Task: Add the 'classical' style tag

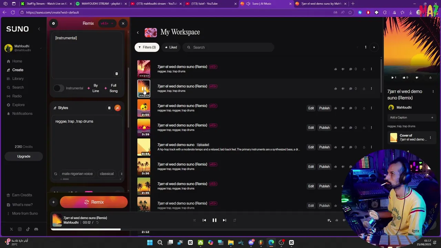Action: [x=106, y=174]
